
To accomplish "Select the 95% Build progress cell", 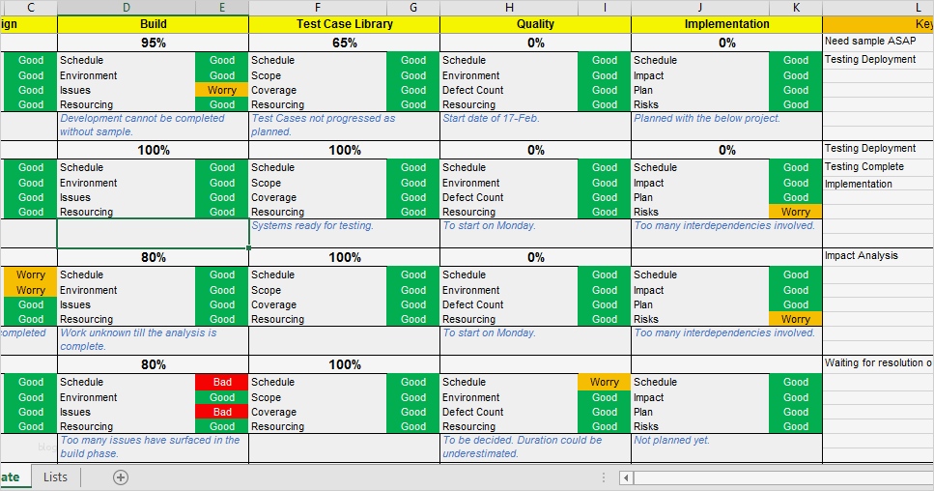I will tap(153, 43).
